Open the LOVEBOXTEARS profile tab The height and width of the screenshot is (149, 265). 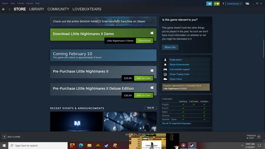click(87, 9)
